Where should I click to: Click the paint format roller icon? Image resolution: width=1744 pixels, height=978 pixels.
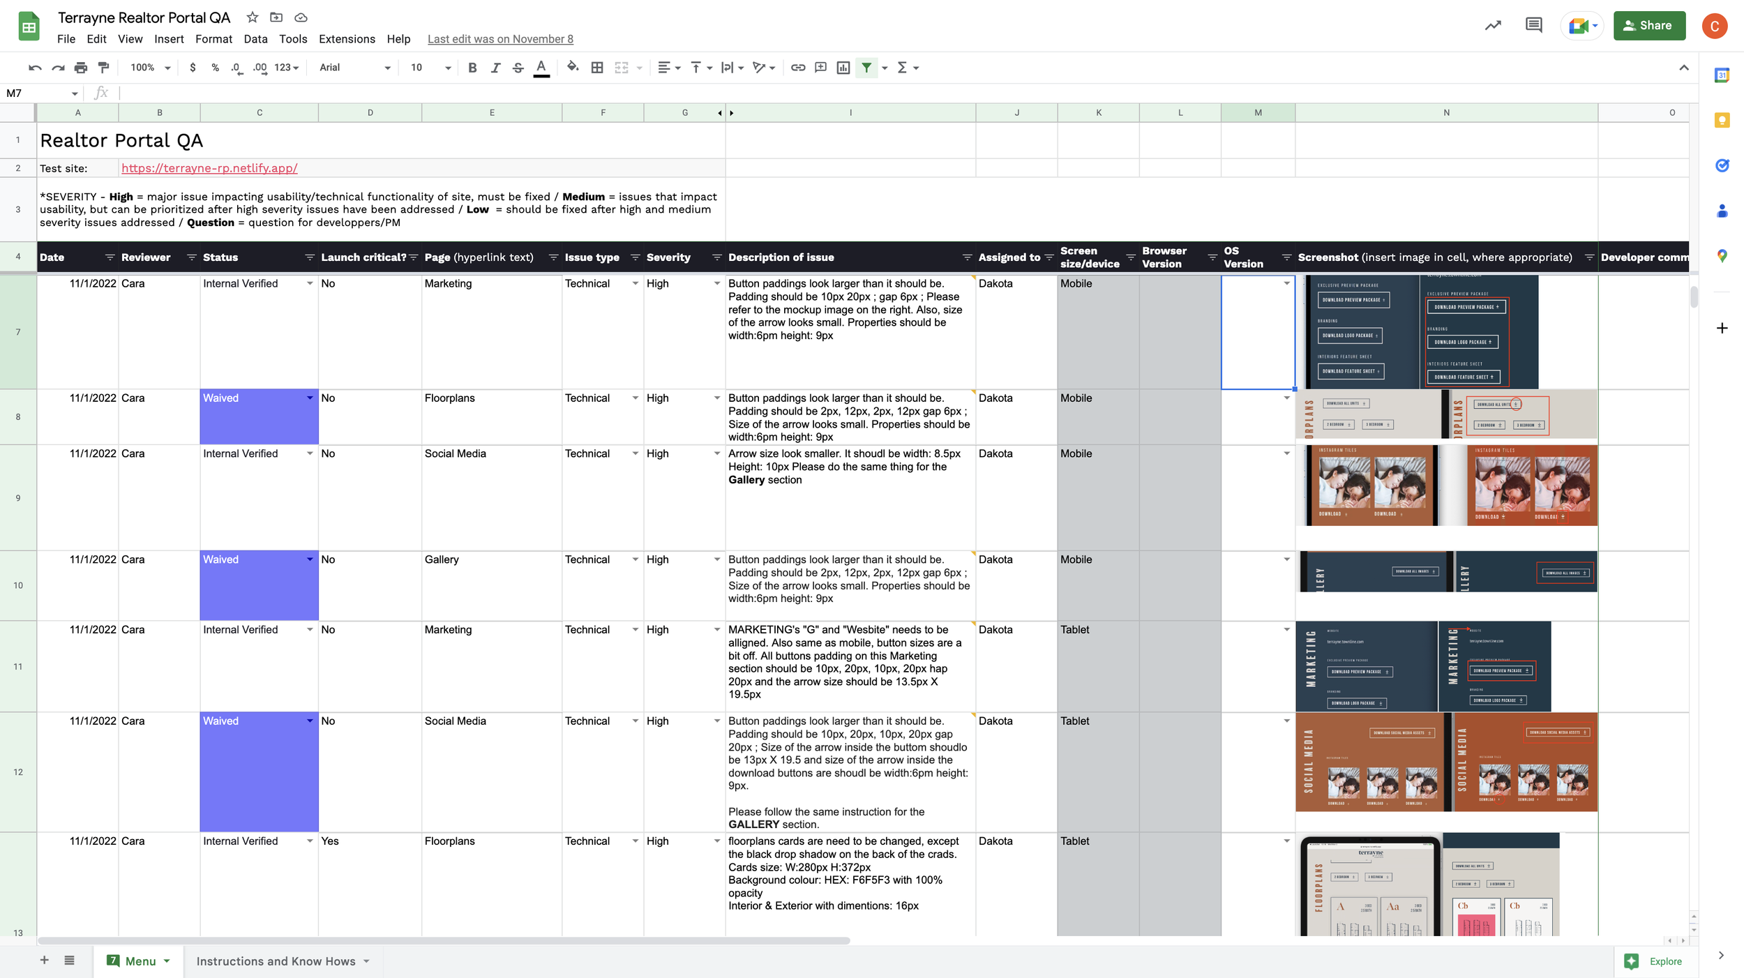pos(104,68)
